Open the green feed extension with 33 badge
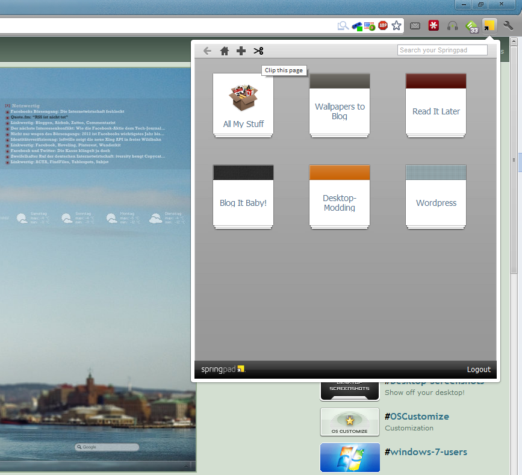Image resolution: width=522 pixels, height=475 pixels. click(472, 26)
